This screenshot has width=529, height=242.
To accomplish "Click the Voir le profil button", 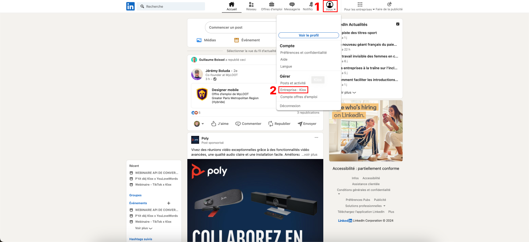I will click(309, 35).
